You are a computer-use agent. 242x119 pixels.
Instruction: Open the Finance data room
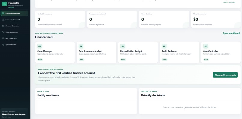point(14,26)
